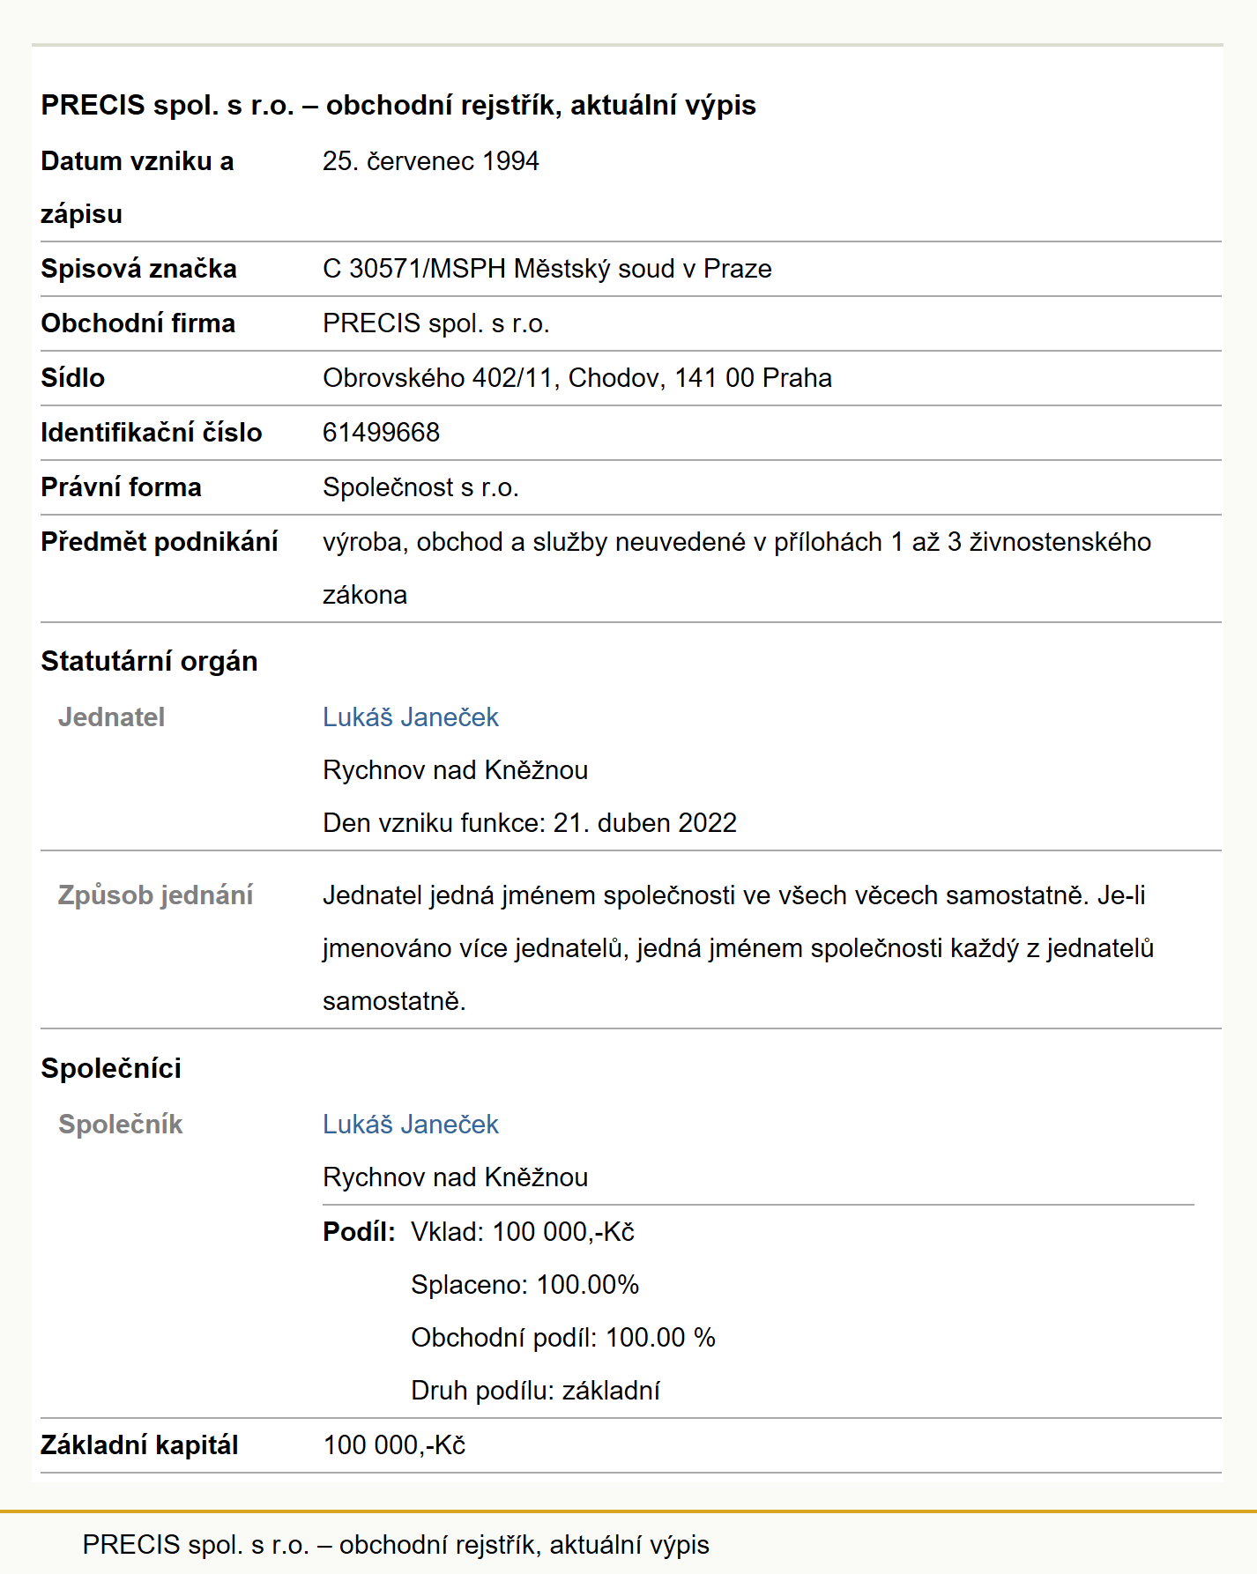Select the identification number 61499668

[381, 433]
